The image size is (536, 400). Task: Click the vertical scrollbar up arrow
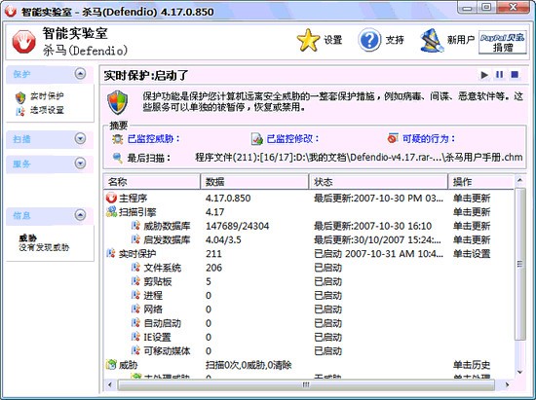tap(519, 180)
